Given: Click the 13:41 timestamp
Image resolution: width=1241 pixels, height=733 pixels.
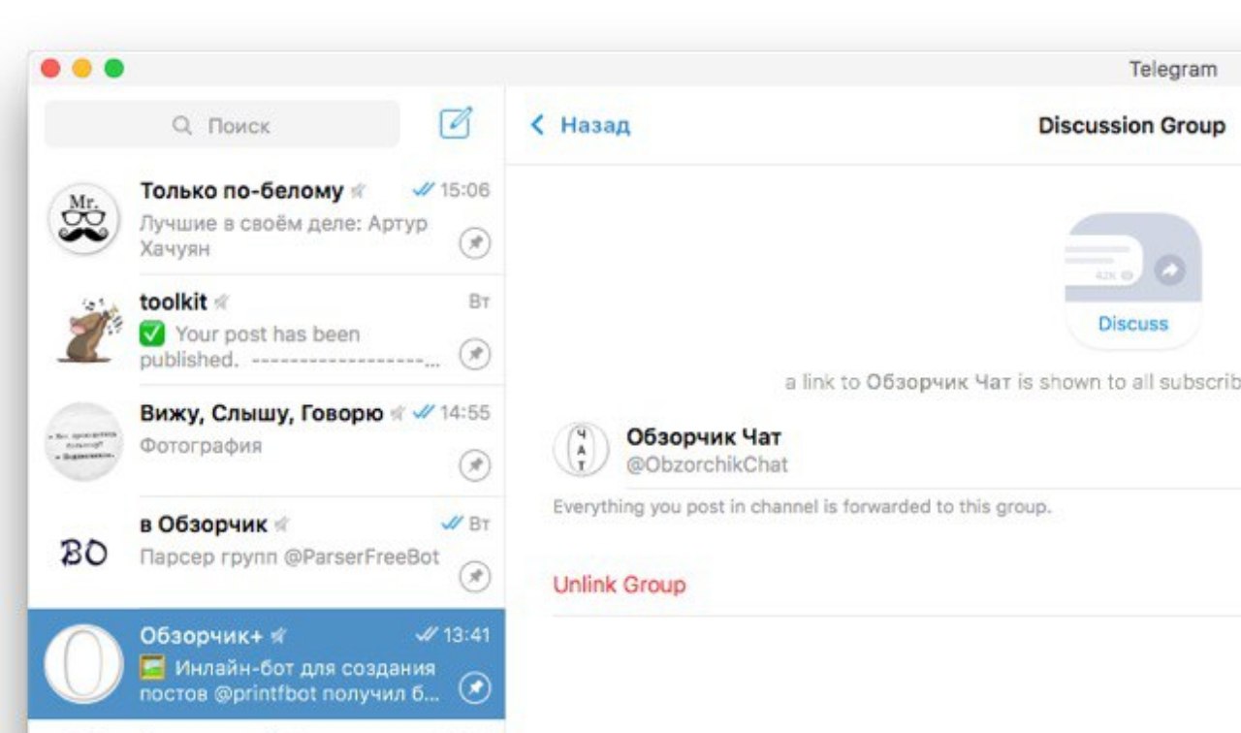Looking at the screenshot, I should pos(466,635).
